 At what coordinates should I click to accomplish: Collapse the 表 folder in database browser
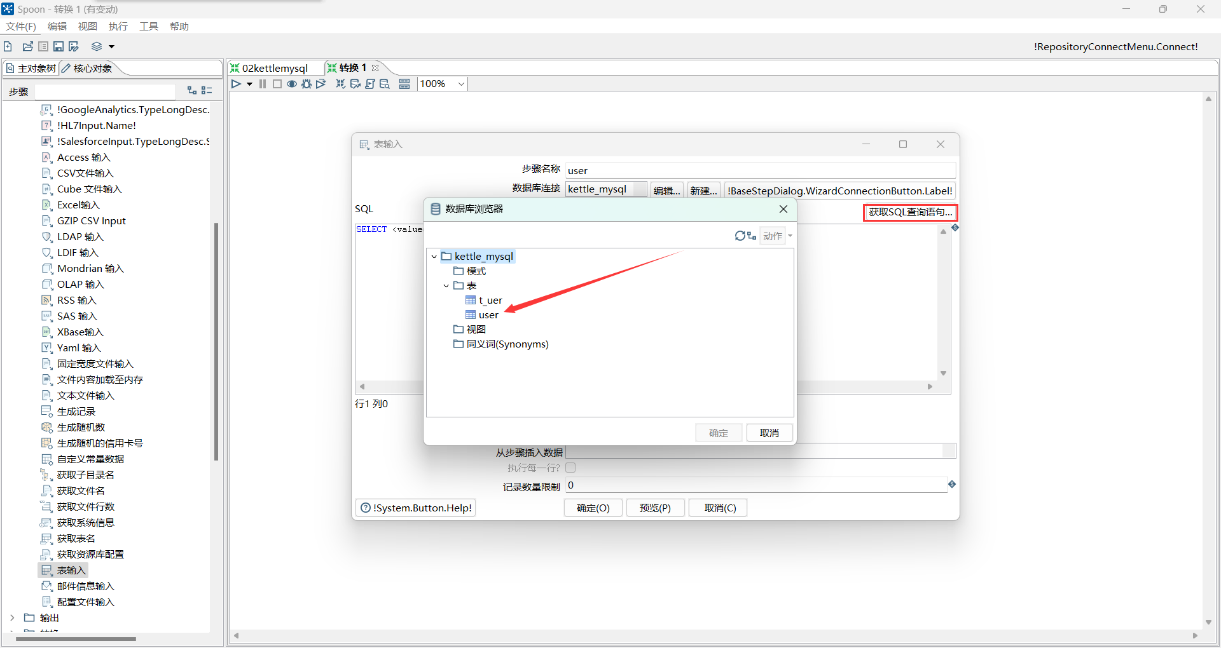(x=446, y=286)
